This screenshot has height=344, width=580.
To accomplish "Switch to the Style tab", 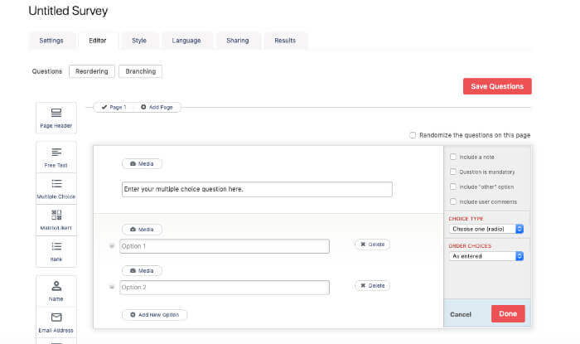I will point(139,40).
